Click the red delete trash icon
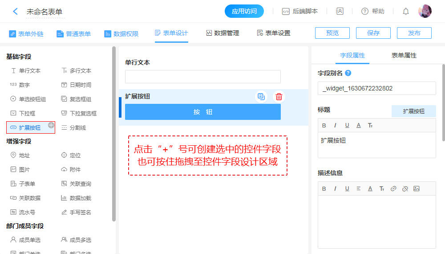Screen dimensions: 445x254 coord(279,97)
